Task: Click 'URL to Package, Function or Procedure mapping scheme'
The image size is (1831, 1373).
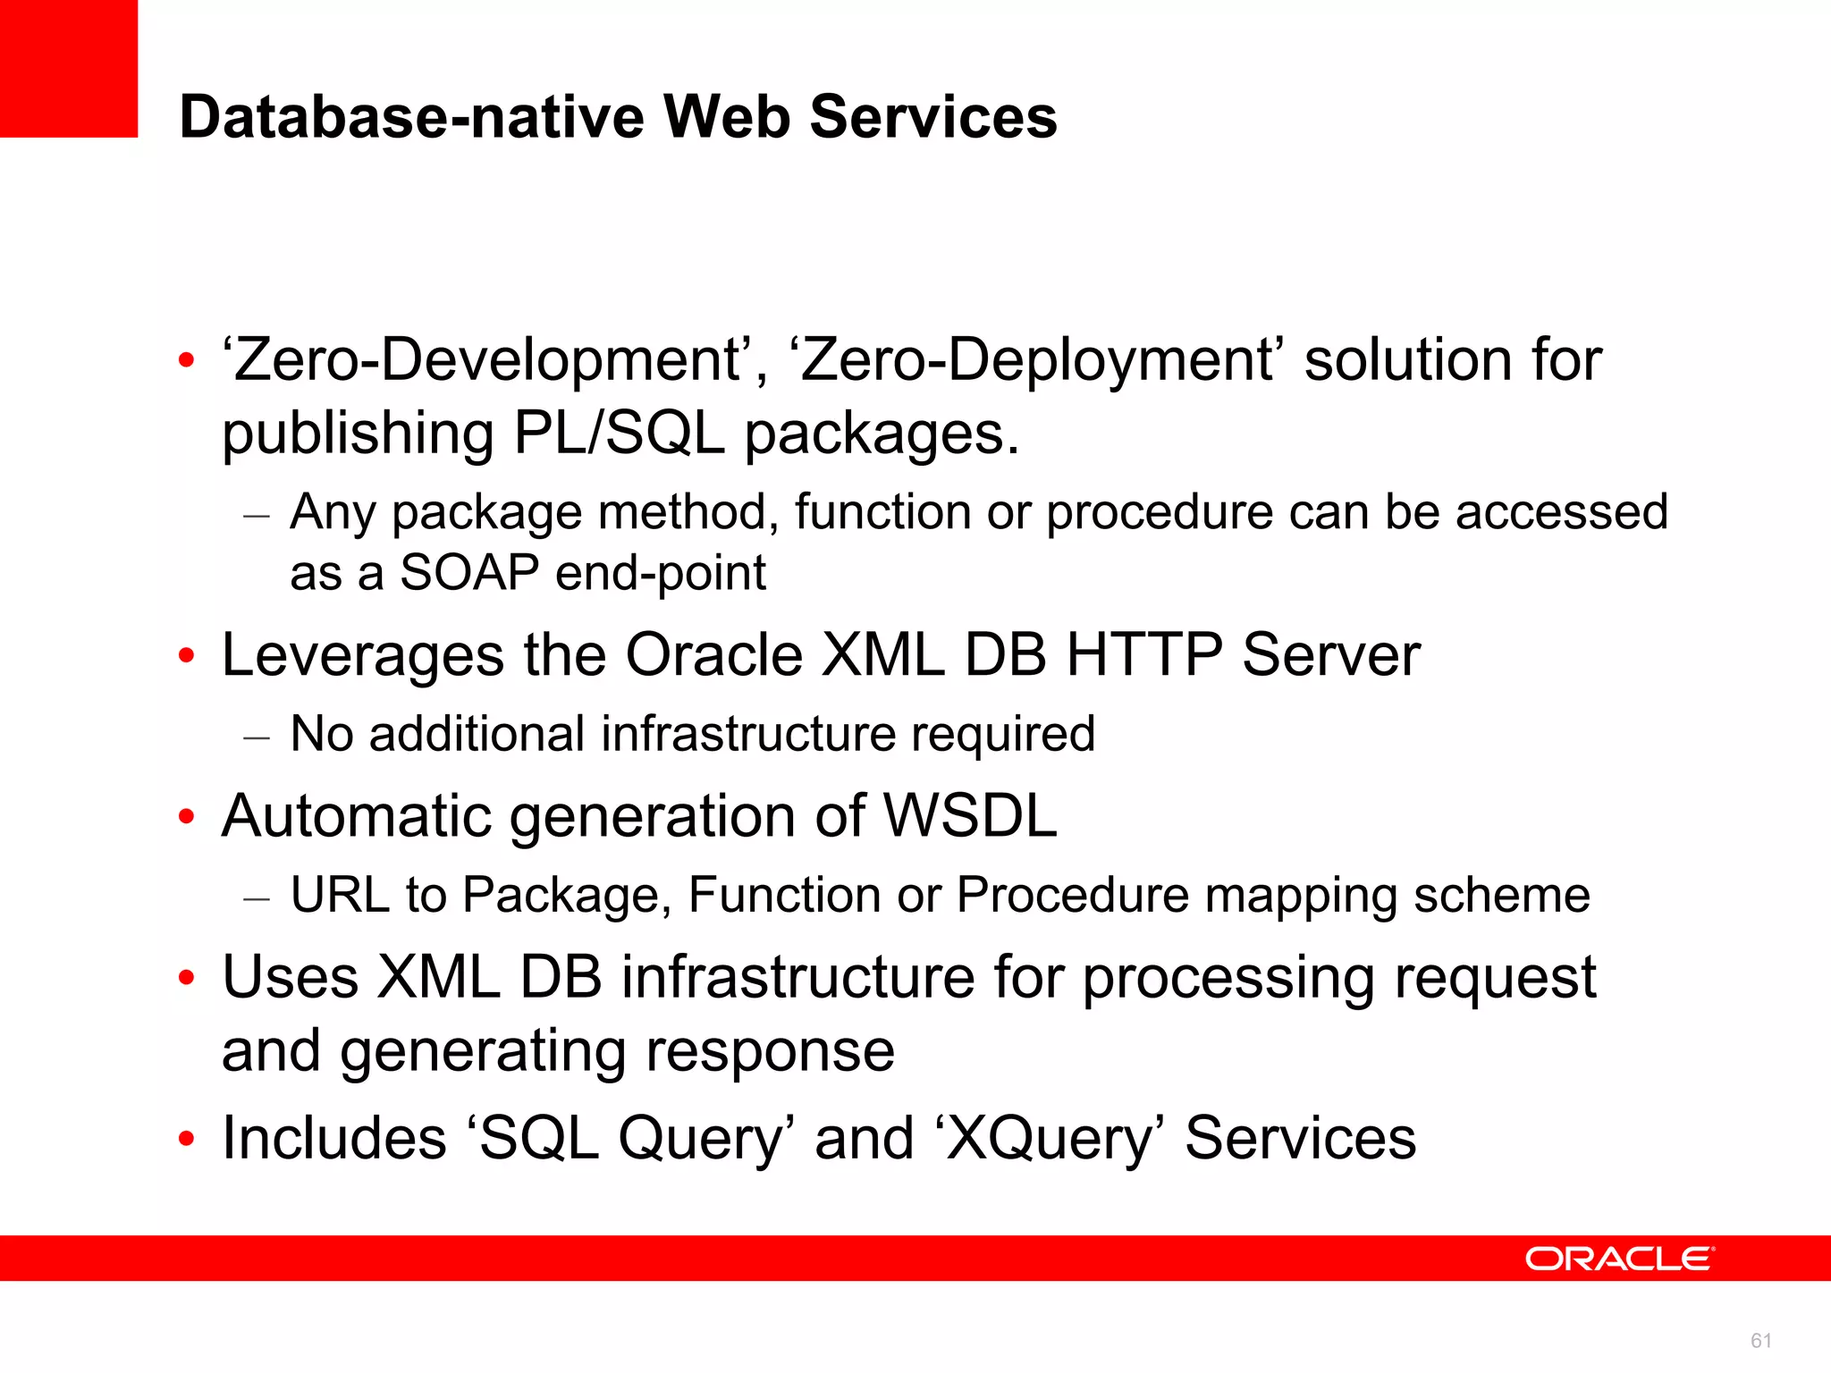Action: (941, 896)
